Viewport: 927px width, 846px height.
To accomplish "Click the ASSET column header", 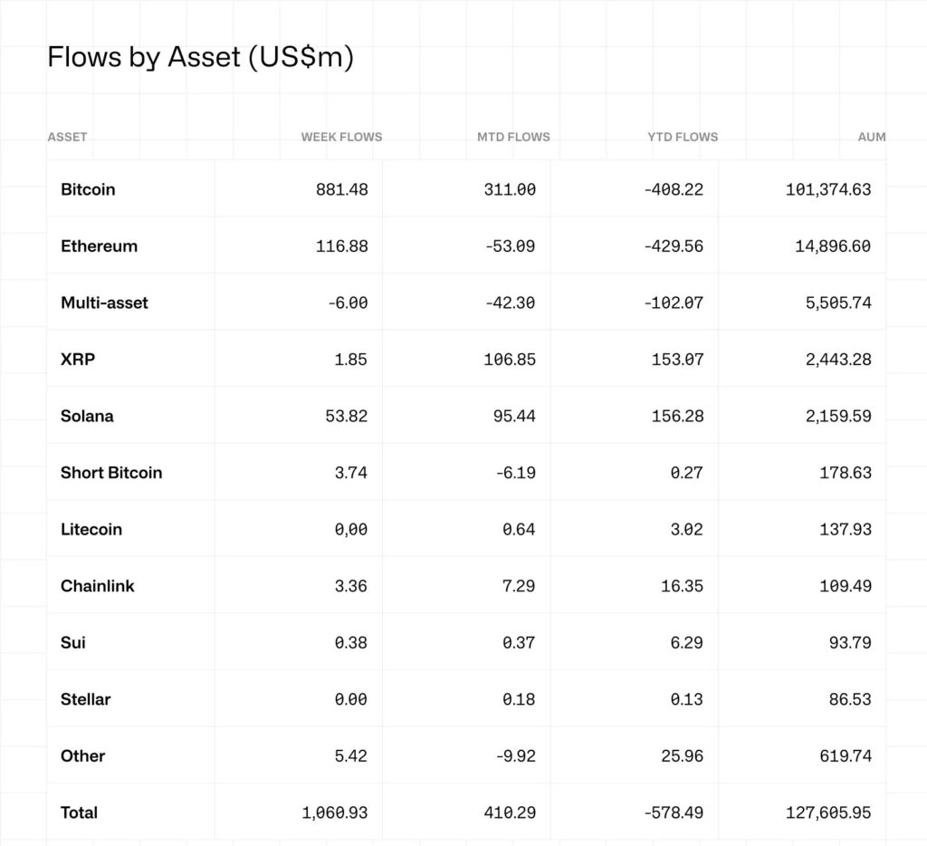I will 67,137.
